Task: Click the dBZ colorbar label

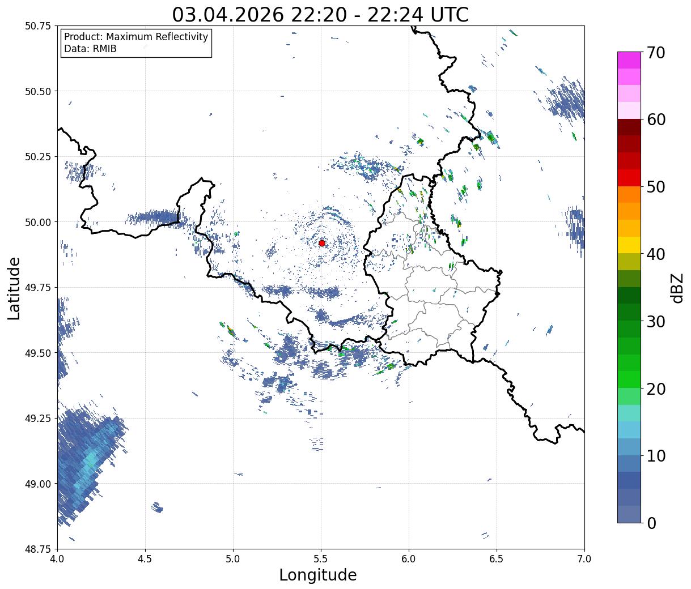Action: 677,288
